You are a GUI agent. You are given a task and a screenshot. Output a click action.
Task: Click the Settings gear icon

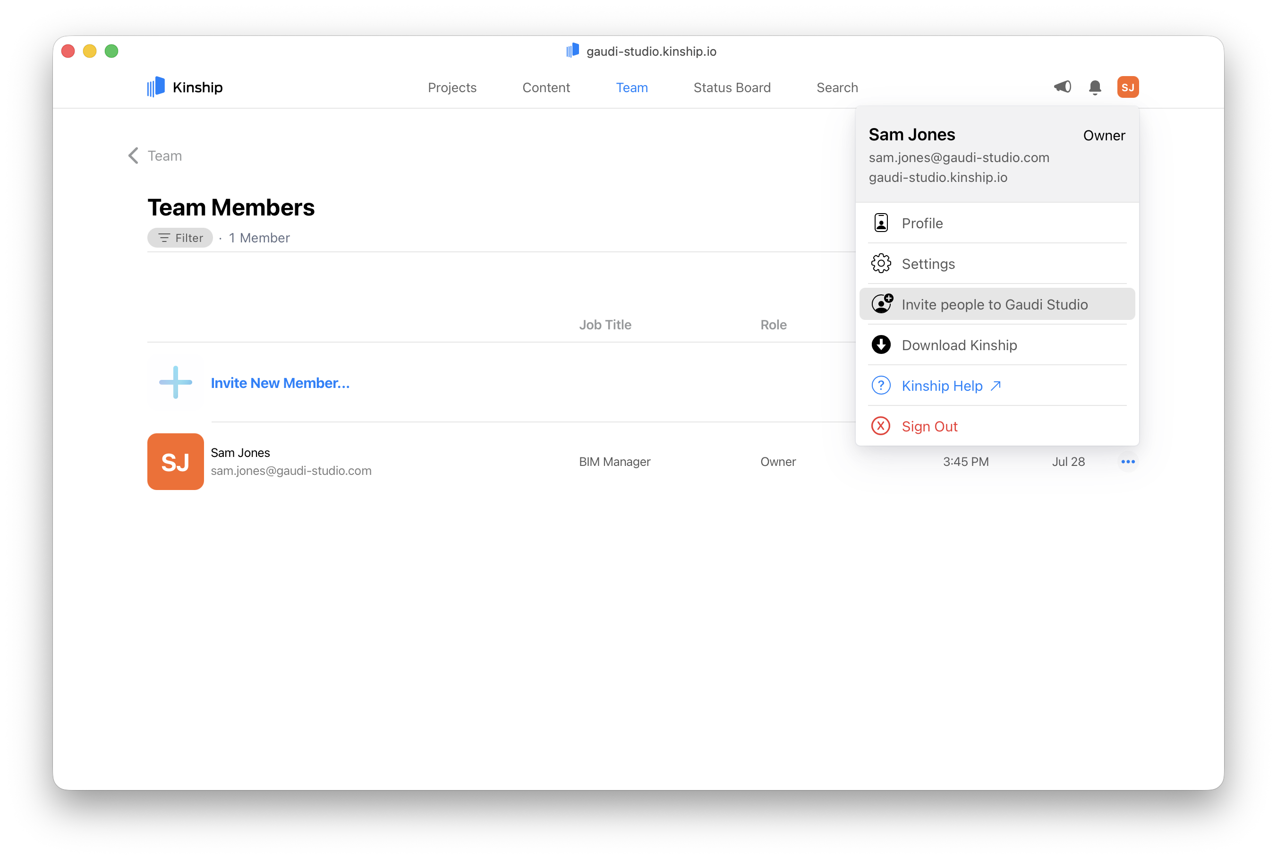881,263
